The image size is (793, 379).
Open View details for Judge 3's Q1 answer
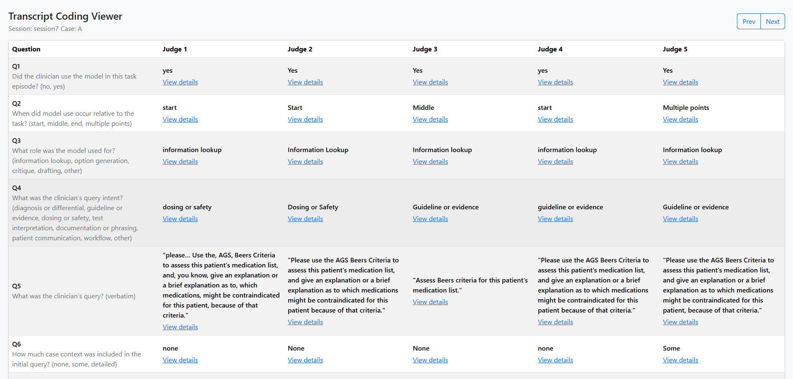click(430, 82)
